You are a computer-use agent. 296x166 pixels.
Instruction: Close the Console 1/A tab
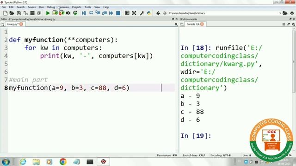[202, 24]
